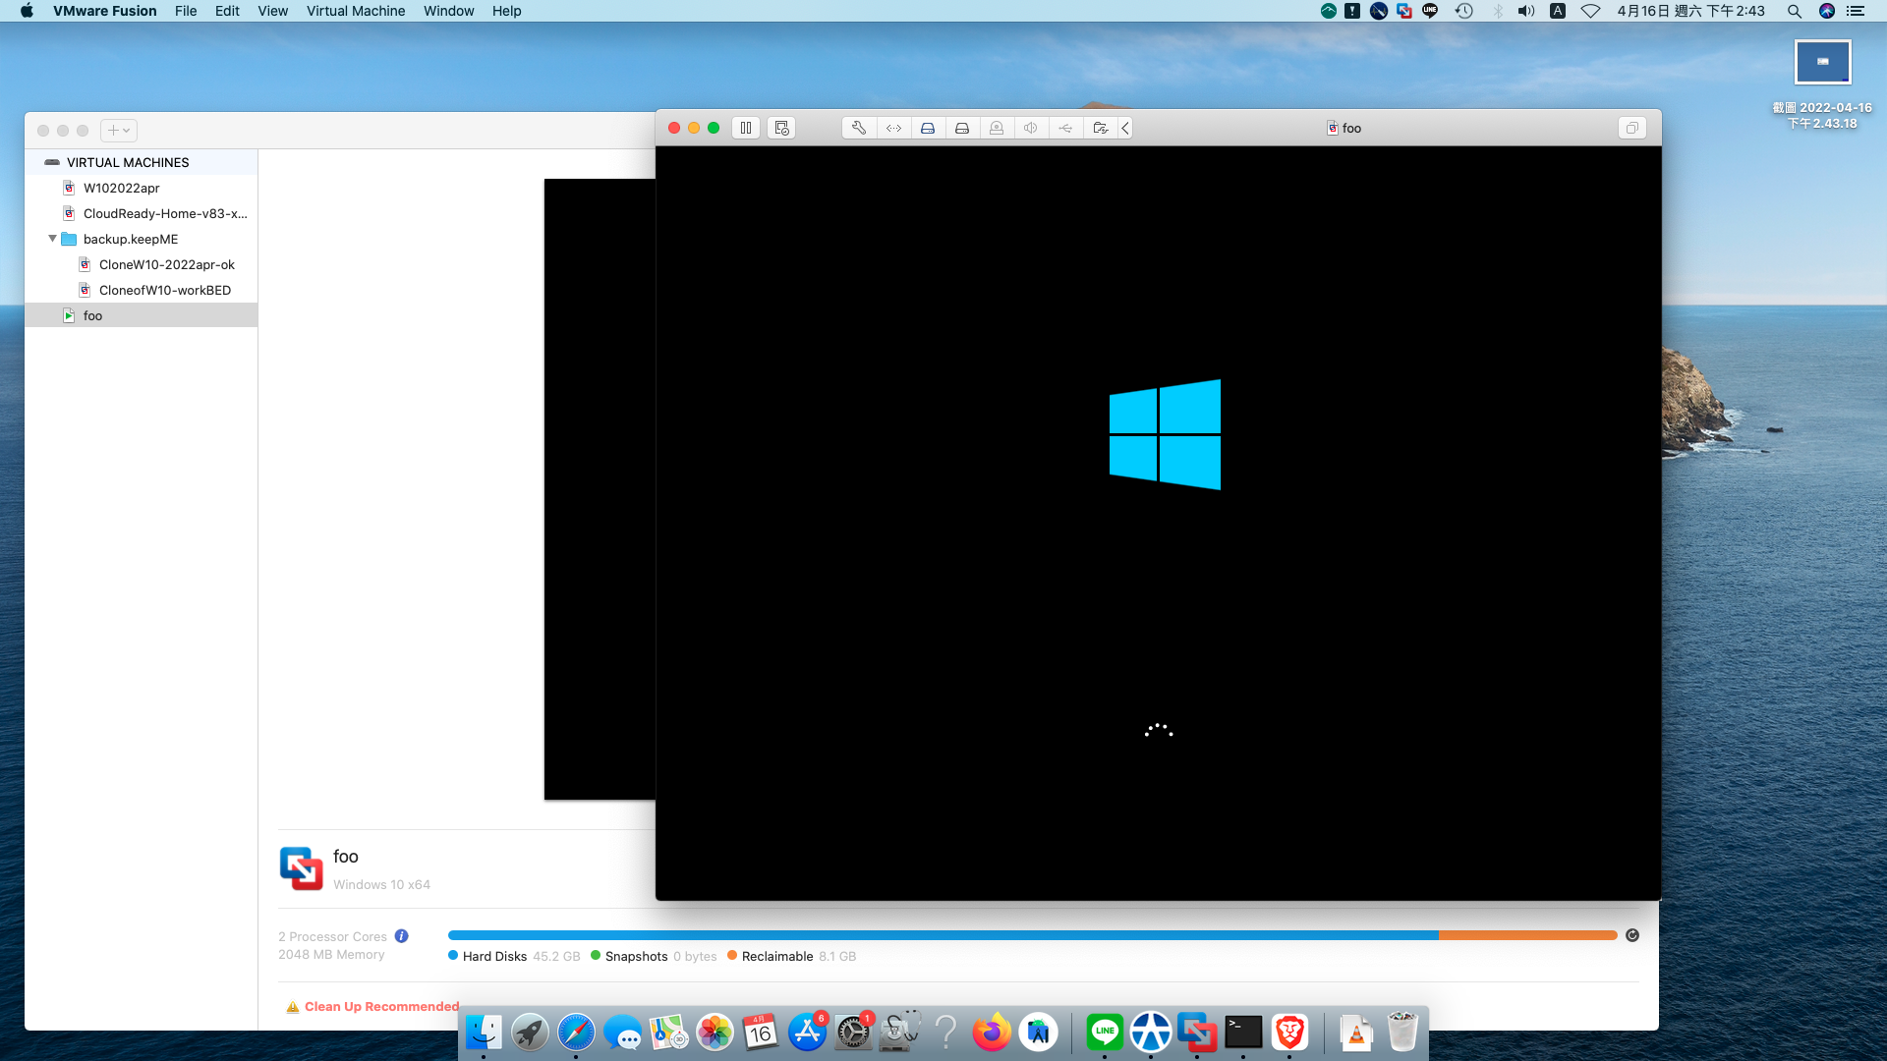Open the Virtual Machine menu
This screenshot has width=1887, height=1061.
(355, 11)
